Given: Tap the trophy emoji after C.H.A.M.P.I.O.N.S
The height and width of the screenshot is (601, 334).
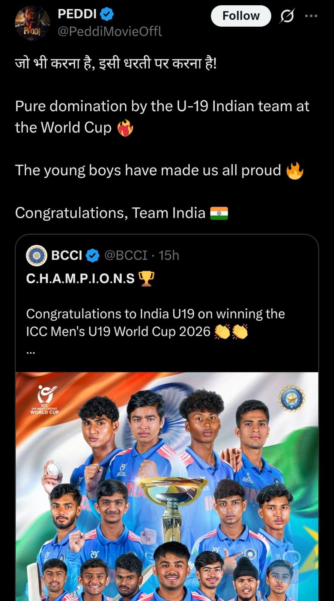Looking at the screenshot, I should [x=146, y=279].
